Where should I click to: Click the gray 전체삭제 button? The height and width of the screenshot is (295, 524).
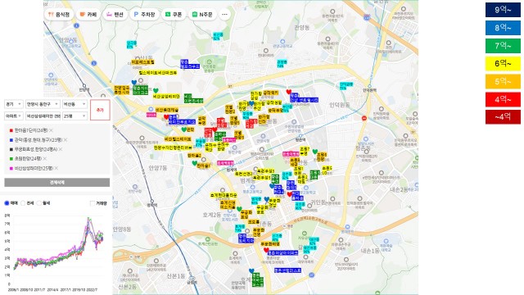tap(56, 182)
